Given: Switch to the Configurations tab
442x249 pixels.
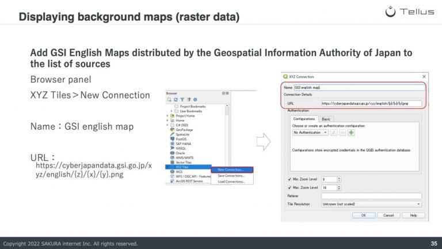Looking at the screenshot, I should [304, 119].
